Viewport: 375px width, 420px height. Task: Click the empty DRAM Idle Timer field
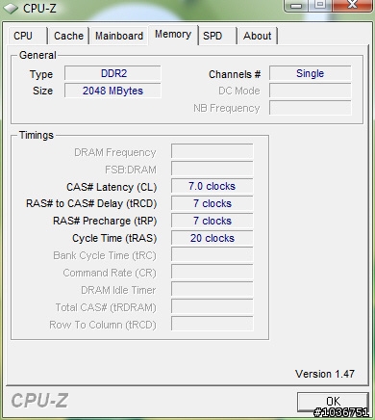212,290
